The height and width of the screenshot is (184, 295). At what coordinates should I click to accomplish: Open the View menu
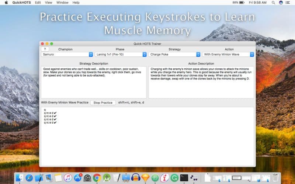49,3
